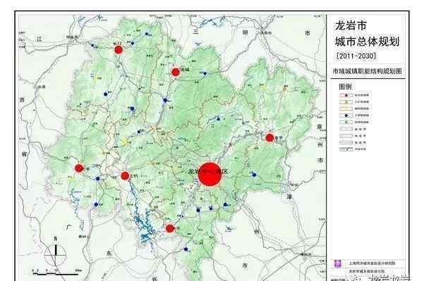Select the red Zhangping town marker
Screen dimensions: 424x281
(269, 137)
